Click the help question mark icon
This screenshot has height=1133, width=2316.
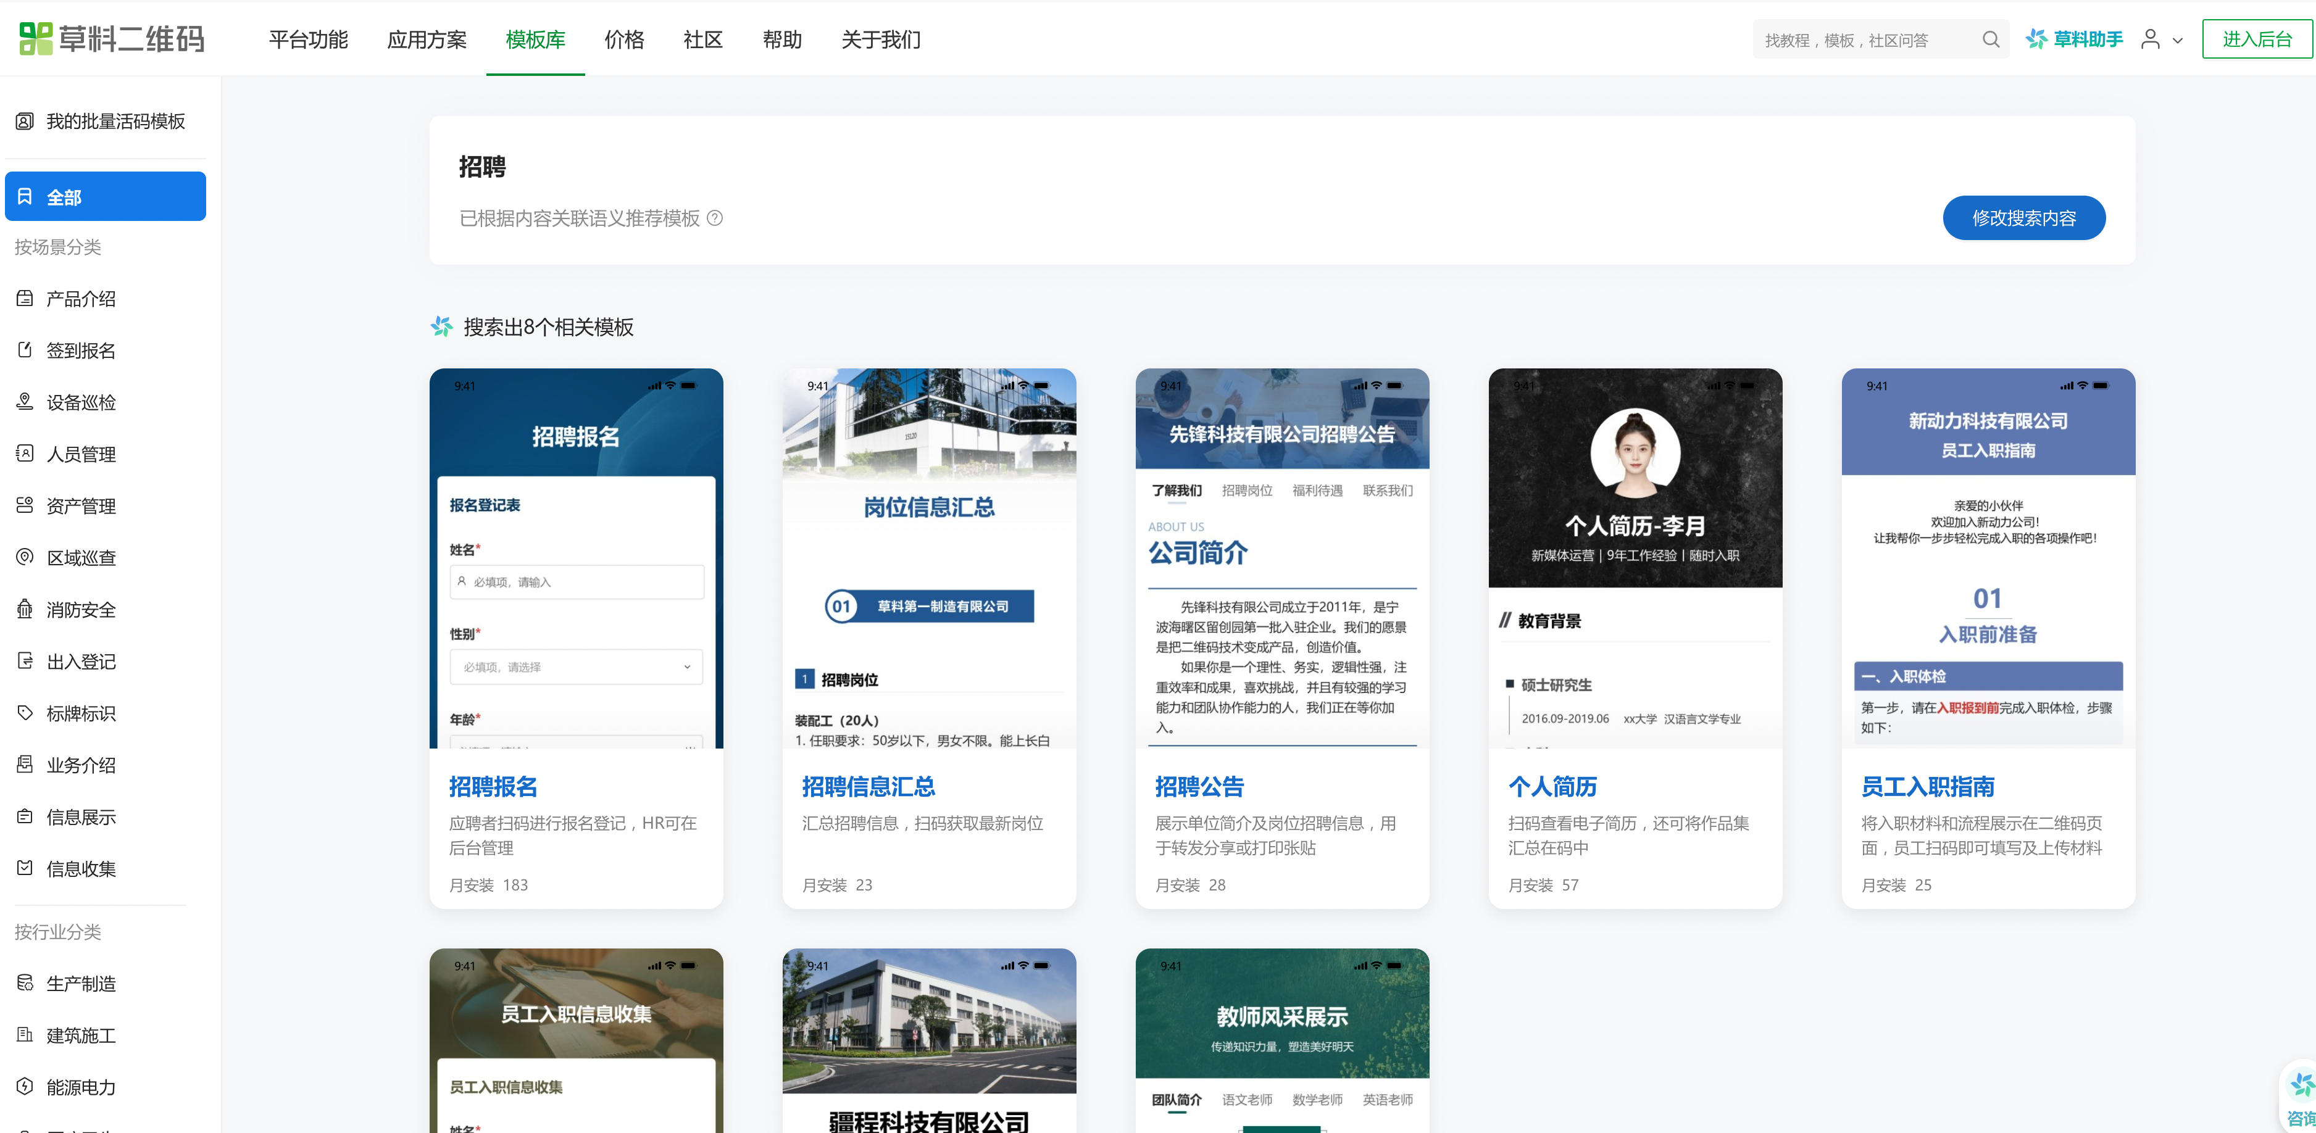[715, 218]
